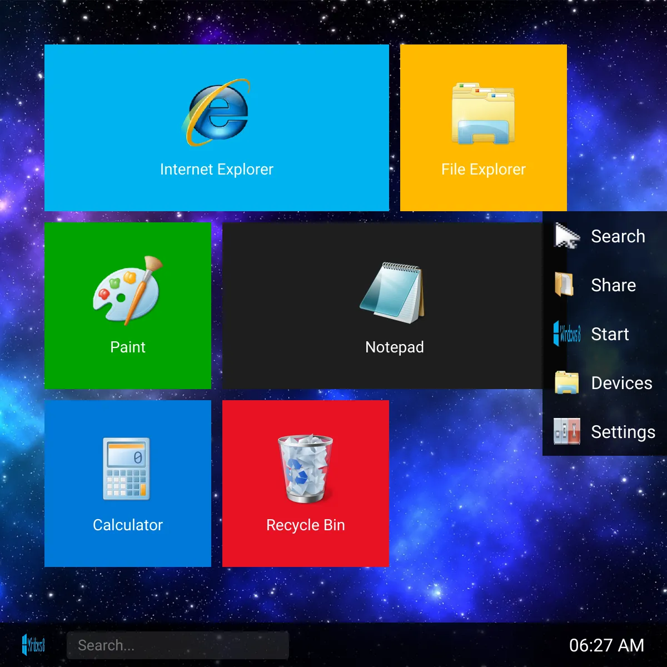Screen dimensions: 667x667
Task: Select the Search label in charms menu
Action: click(618, 236)
